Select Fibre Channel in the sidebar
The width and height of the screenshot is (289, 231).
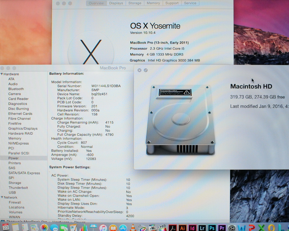(x=19, y=119)
